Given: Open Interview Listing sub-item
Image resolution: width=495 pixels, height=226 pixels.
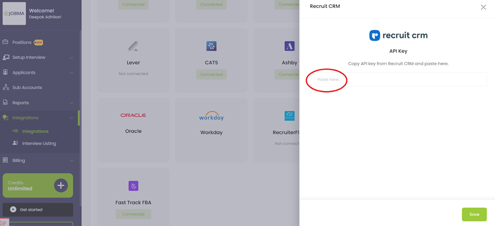Looking at the screenshot, I should click(x=39, y=143).
